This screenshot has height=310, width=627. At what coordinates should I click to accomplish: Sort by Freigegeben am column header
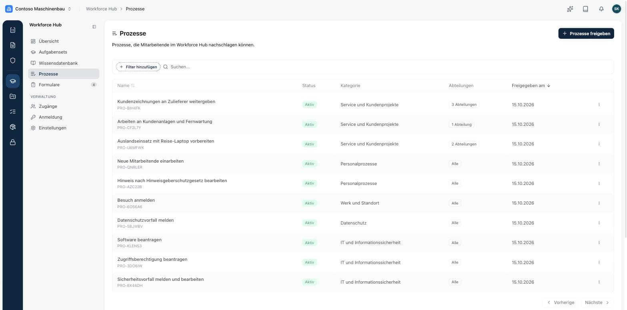click(531, 85)
